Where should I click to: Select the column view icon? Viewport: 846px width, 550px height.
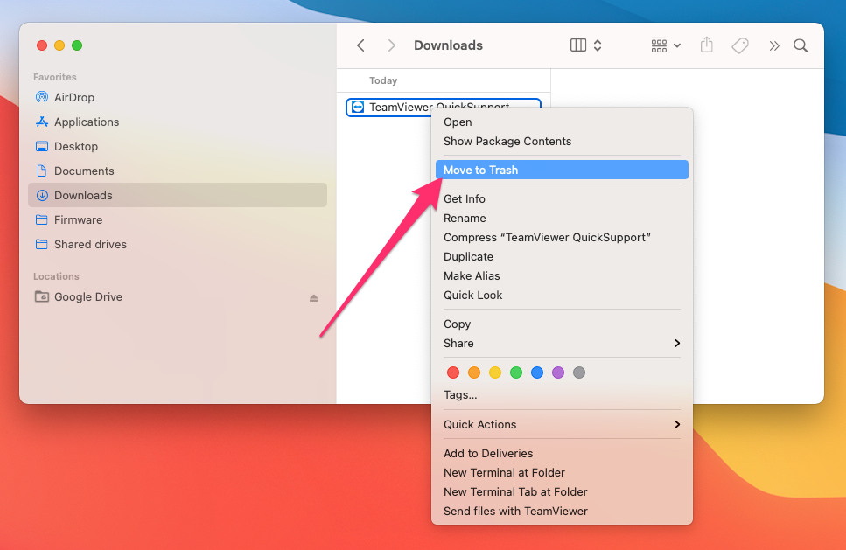577,45
